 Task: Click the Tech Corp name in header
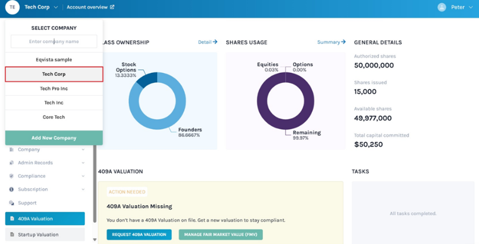37,7
